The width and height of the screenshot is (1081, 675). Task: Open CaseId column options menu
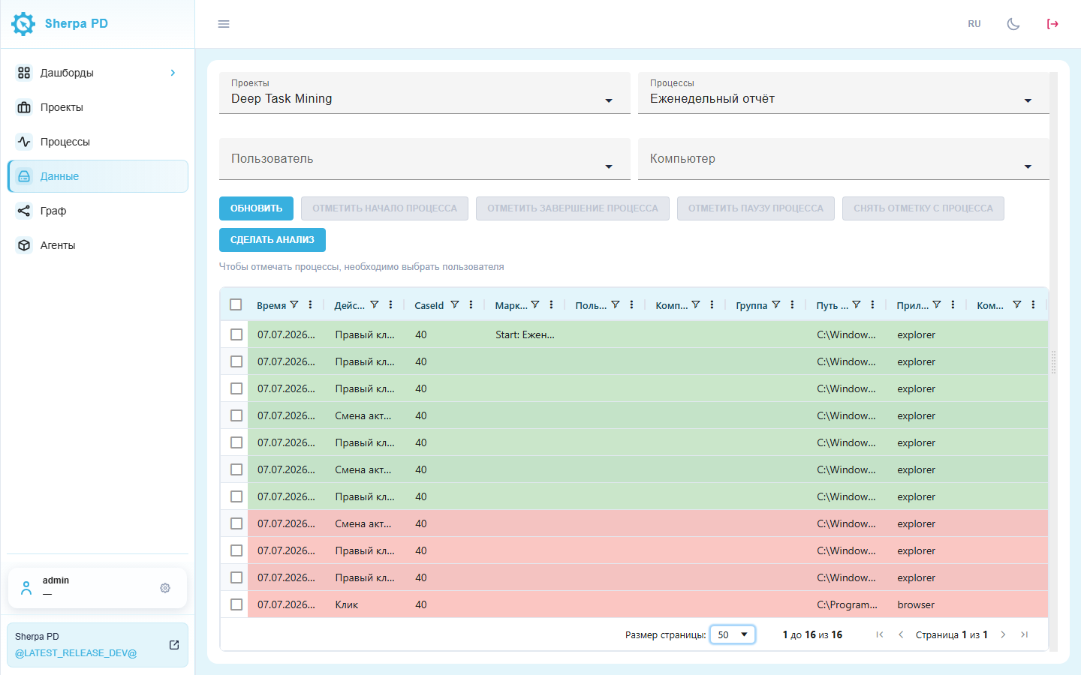pyautogui.click(x=471, y=304)
